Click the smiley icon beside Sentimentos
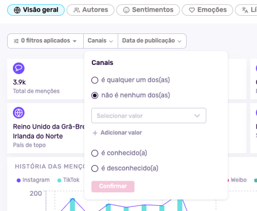 tap(126, 10)
